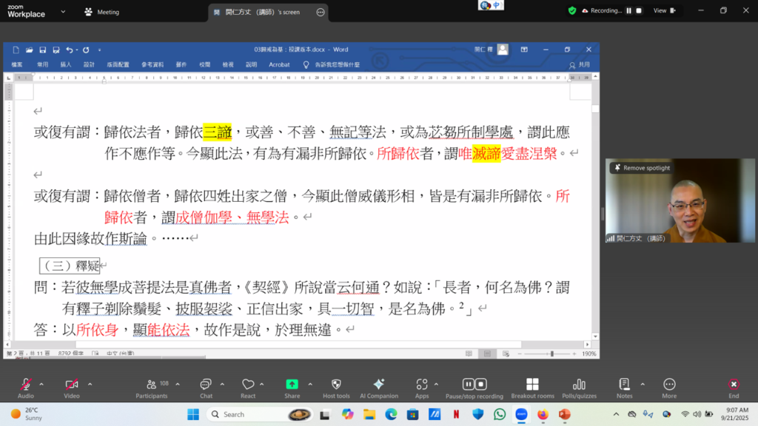Click the Remove spotlight button
This screenshot has width=758, height=426.
tap(641, 168)
